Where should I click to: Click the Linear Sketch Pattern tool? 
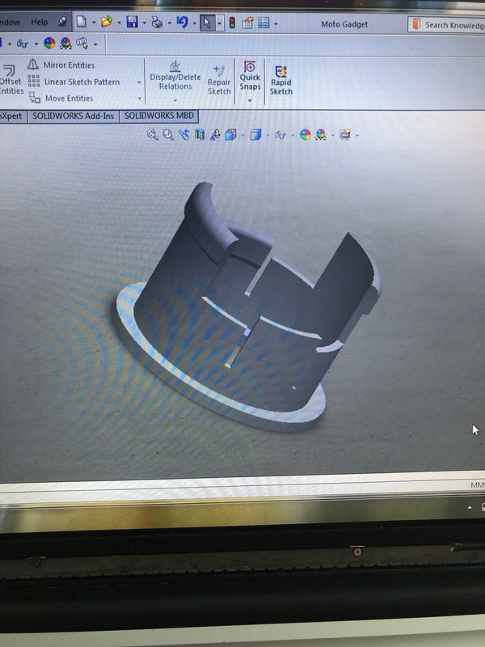click(x=74, y=82)
